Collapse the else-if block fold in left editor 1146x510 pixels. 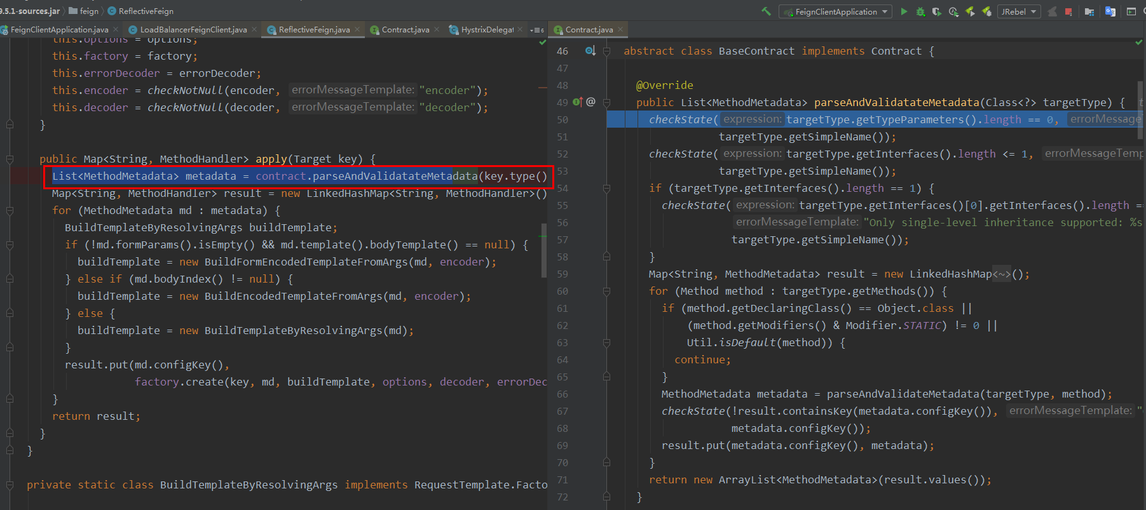pos(10,279)
